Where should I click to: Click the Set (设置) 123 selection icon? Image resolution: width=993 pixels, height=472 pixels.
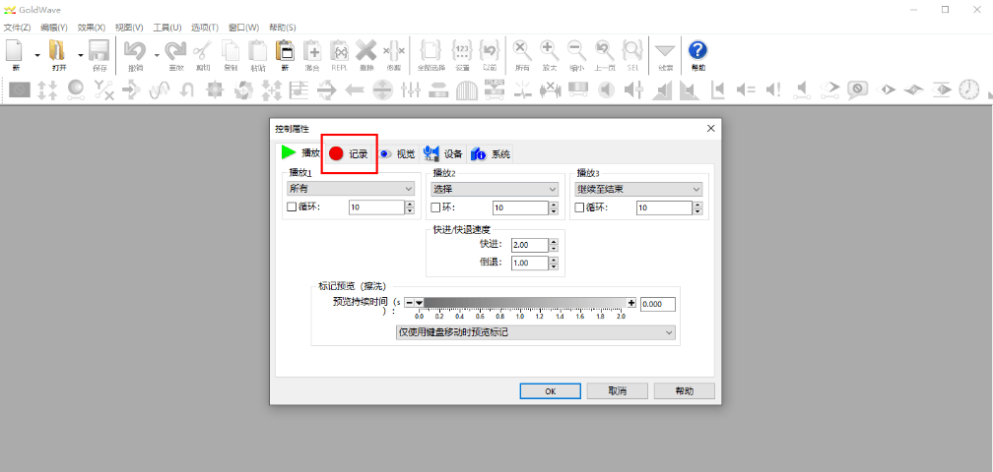462,50
